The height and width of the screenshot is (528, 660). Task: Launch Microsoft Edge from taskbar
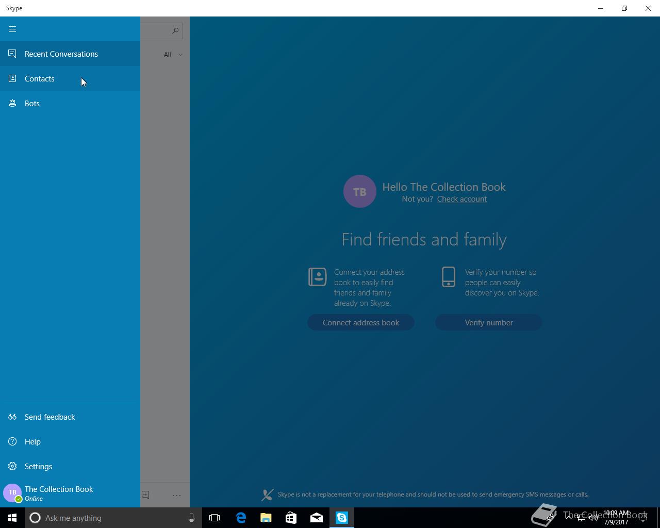point(241,518)
